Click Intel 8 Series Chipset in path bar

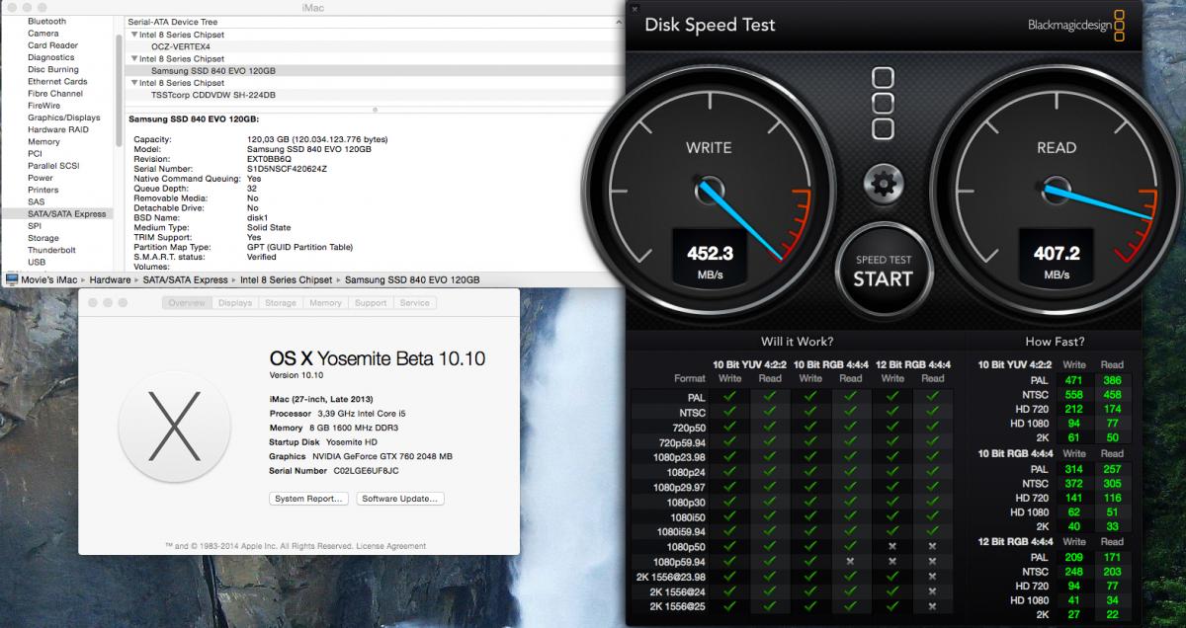point(287,279)
